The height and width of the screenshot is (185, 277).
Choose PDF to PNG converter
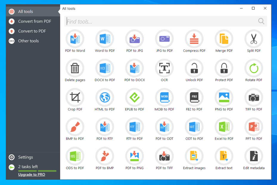(x=134, y=156)
